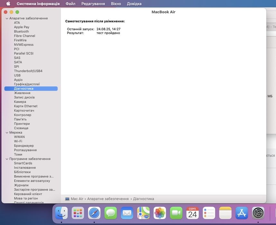Select USB in the sidebar
Image resolution: width=276 pixels, height=225 pixels.
(17, 75)
